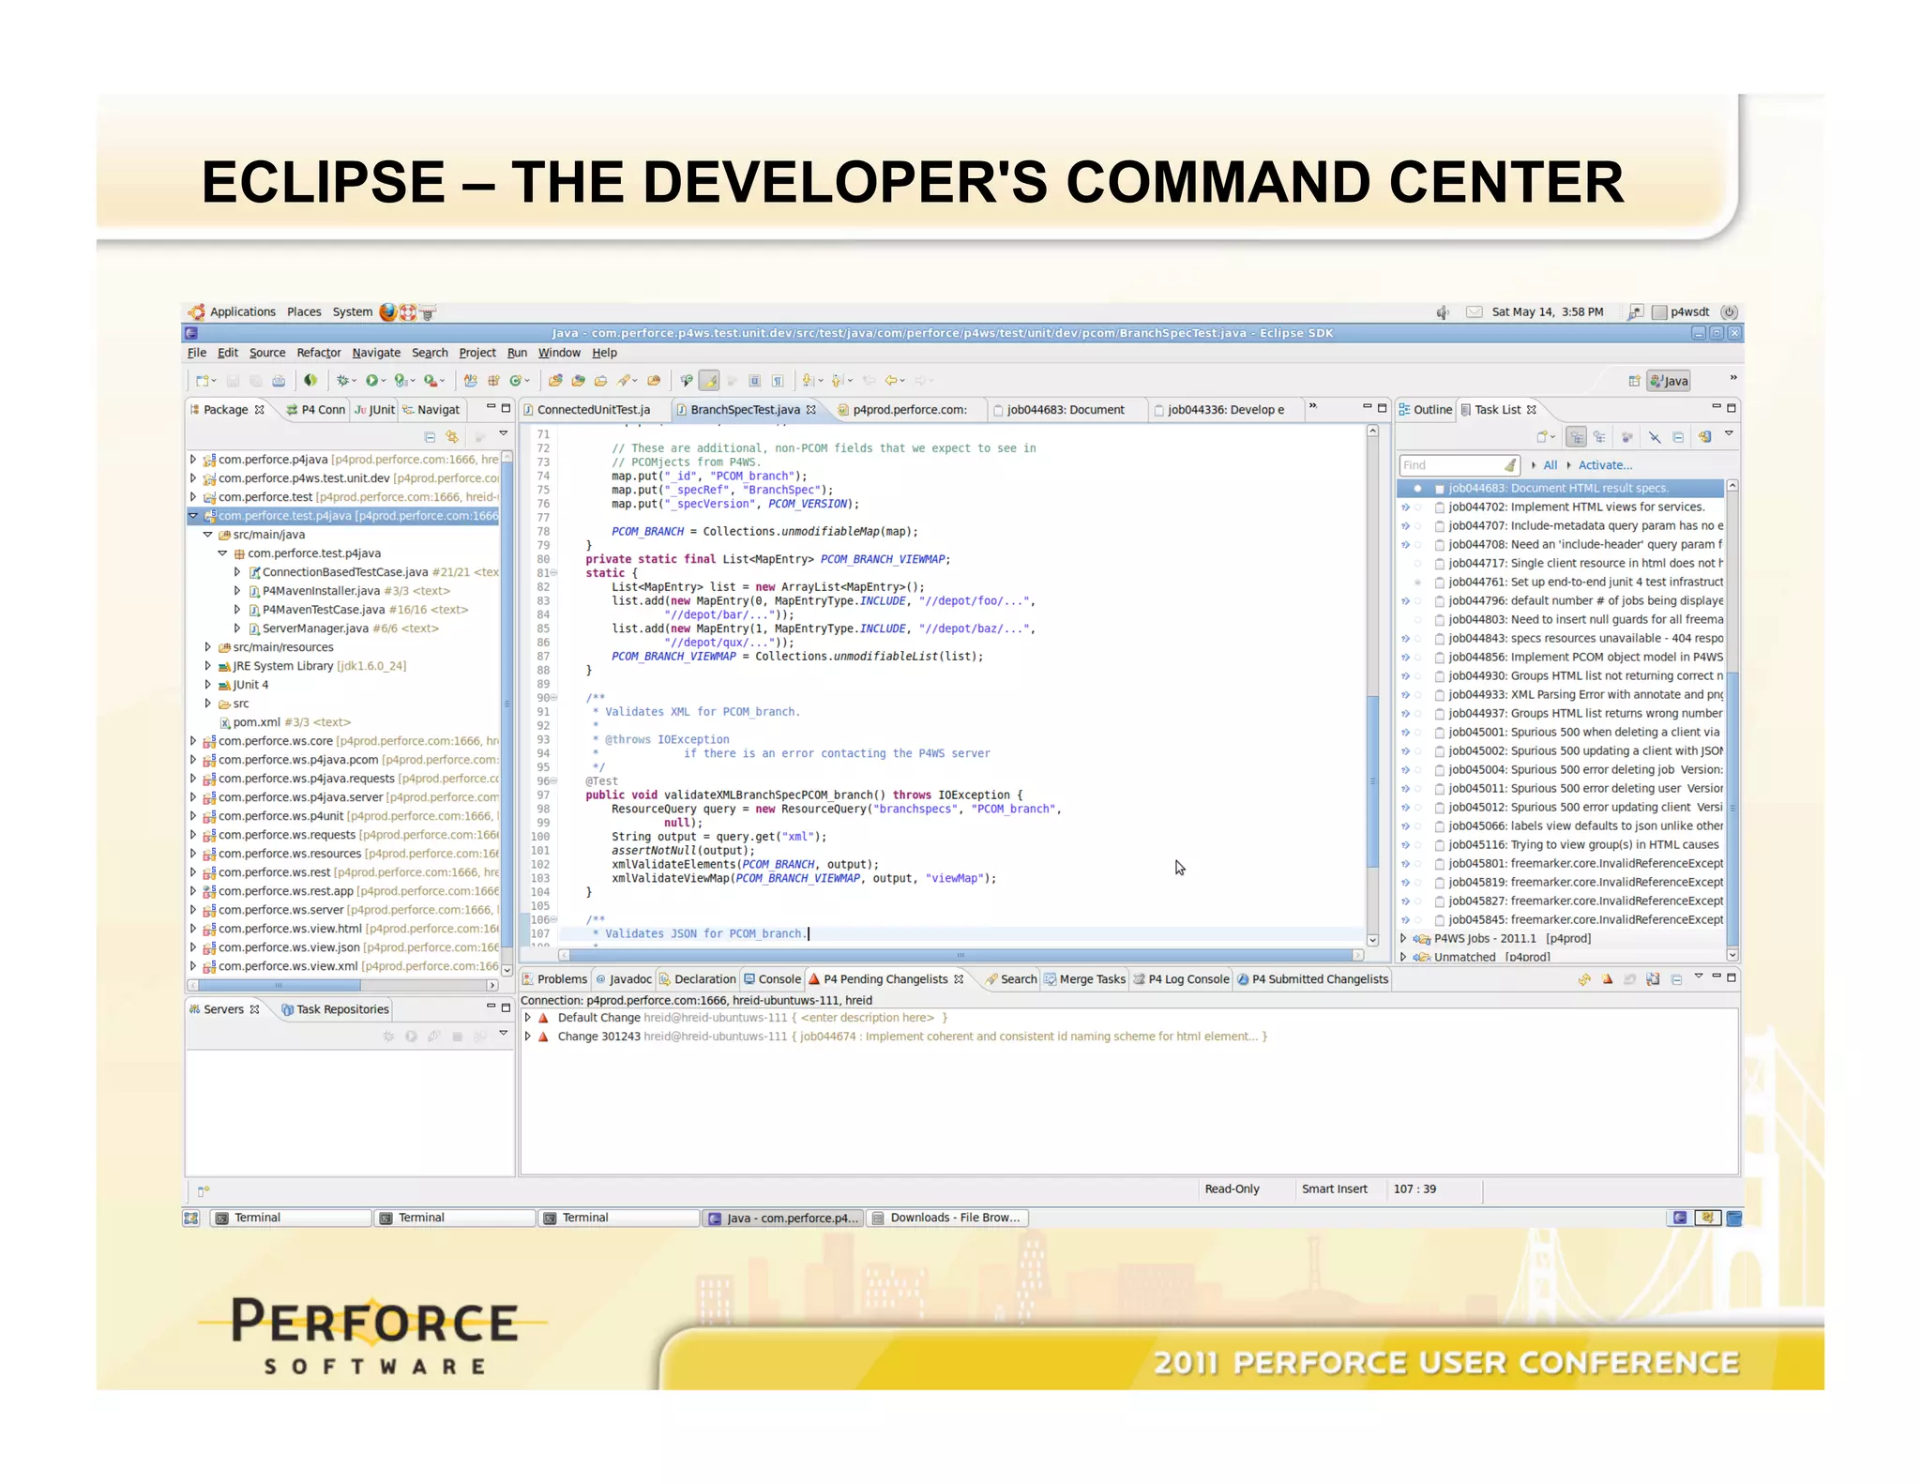1921x1484 pixels.
Task: Expand src/main/resources folder
Action: tap(207, 647)
